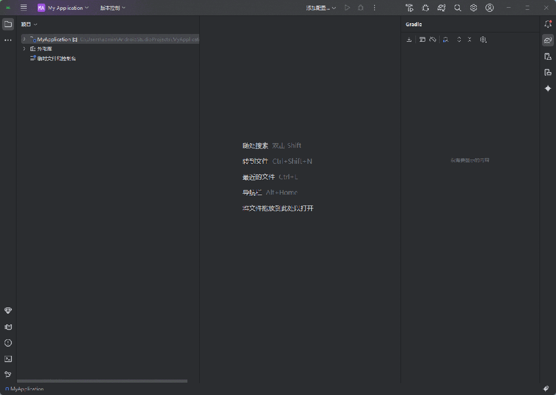Open Logcat from the left sidebar
The image size is (556, 395).
8,327
